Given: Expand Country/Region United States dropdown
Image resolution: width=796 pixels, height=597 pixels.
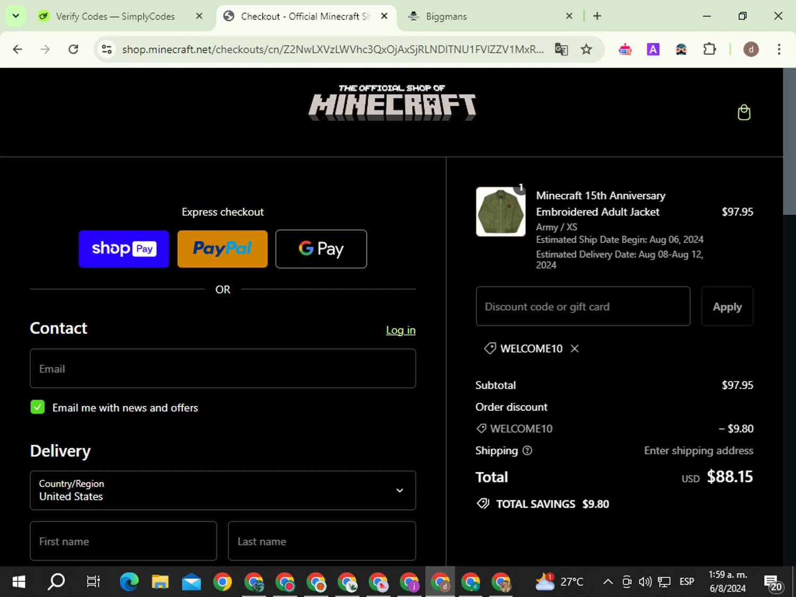Looking at the screenshot, I should 223,490.
